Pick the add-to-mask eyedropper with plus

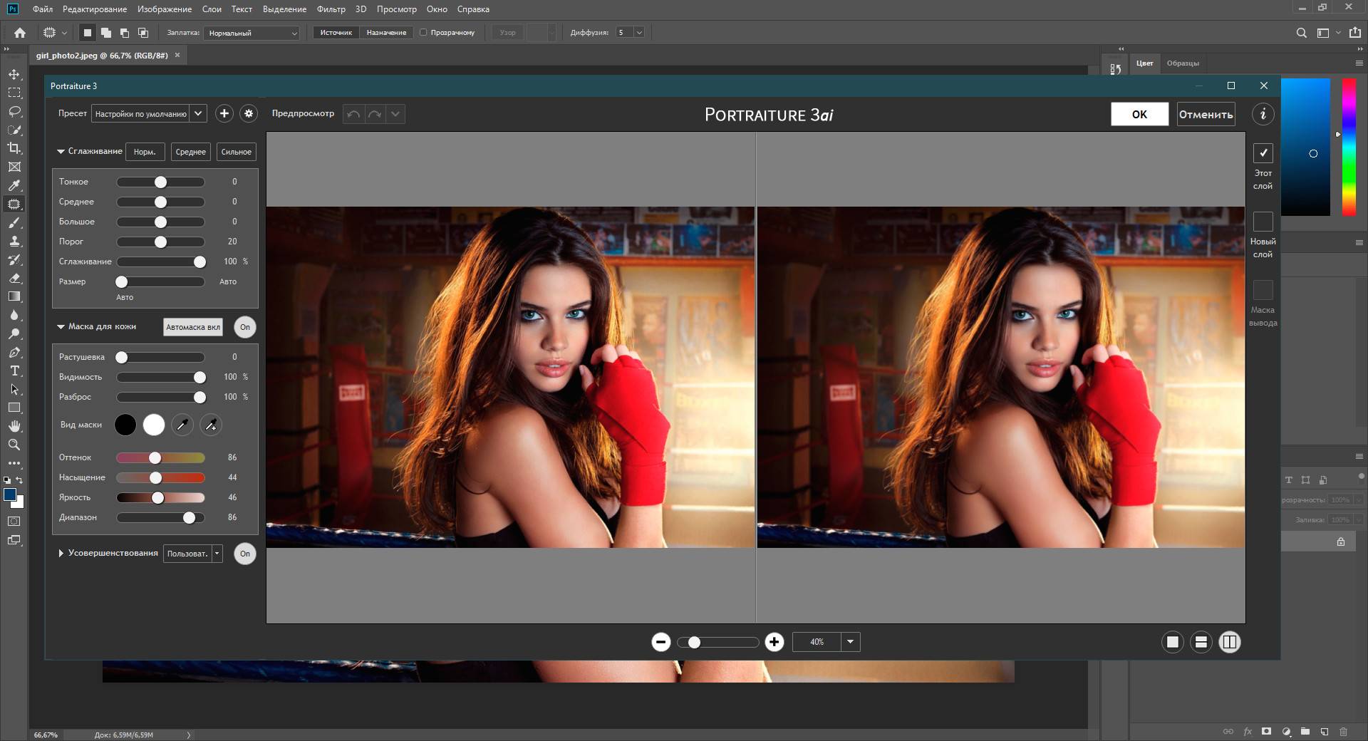point(211,425)
